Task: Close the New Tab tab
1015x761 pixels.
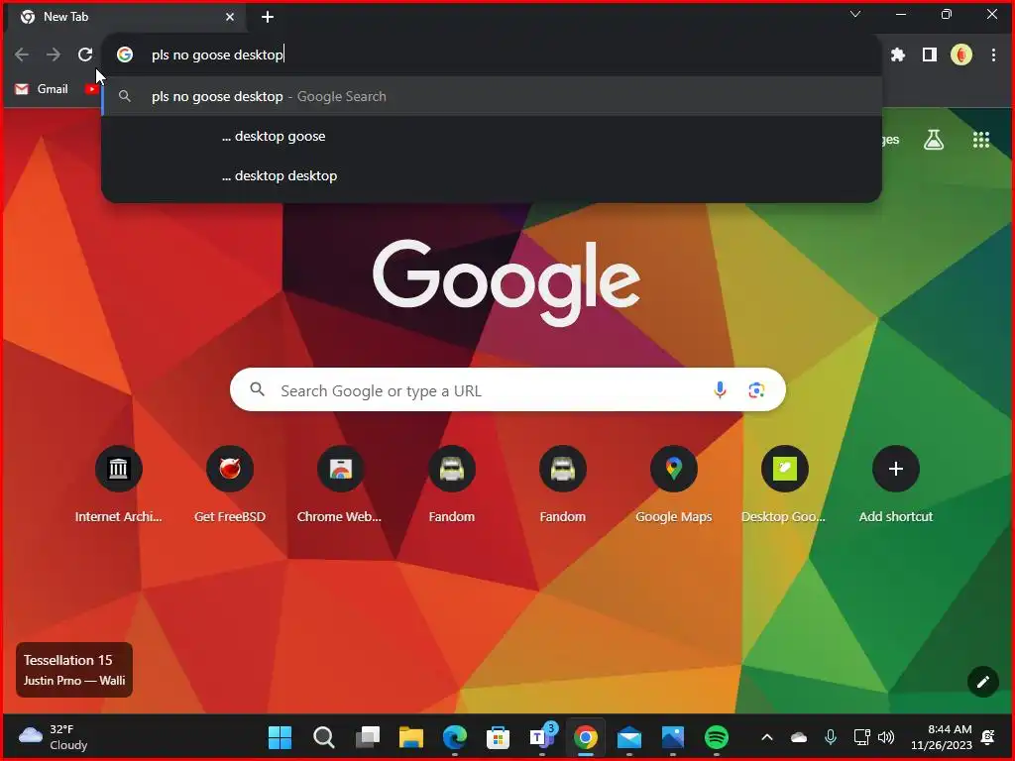Action: click(230, 17)
